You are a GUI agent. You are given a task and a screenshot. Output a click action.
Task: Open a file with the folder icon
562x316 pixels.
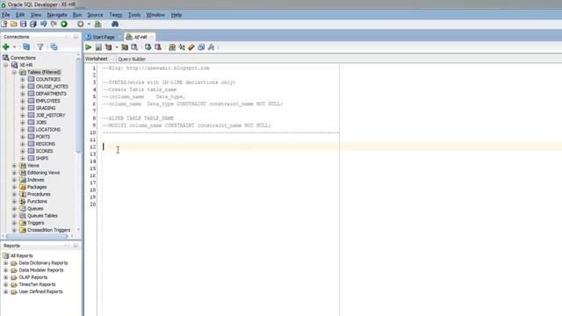click(x=14, y=24)
